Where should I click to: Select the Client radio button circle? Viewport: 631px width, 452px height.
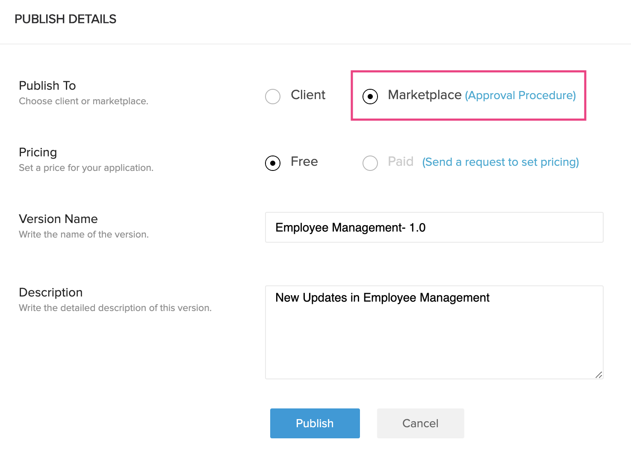pos(273,96)
